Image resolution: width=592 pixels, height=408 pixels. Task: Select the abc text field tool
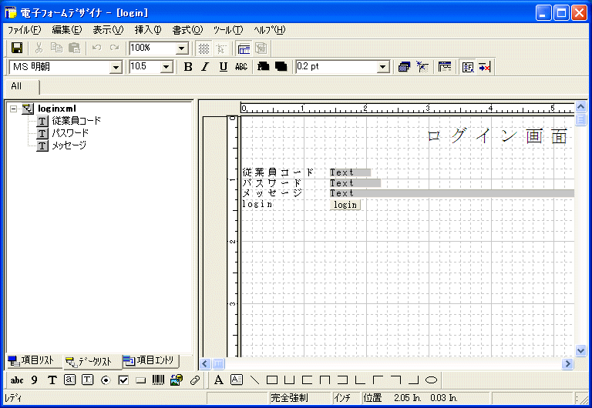click(17, 380)
